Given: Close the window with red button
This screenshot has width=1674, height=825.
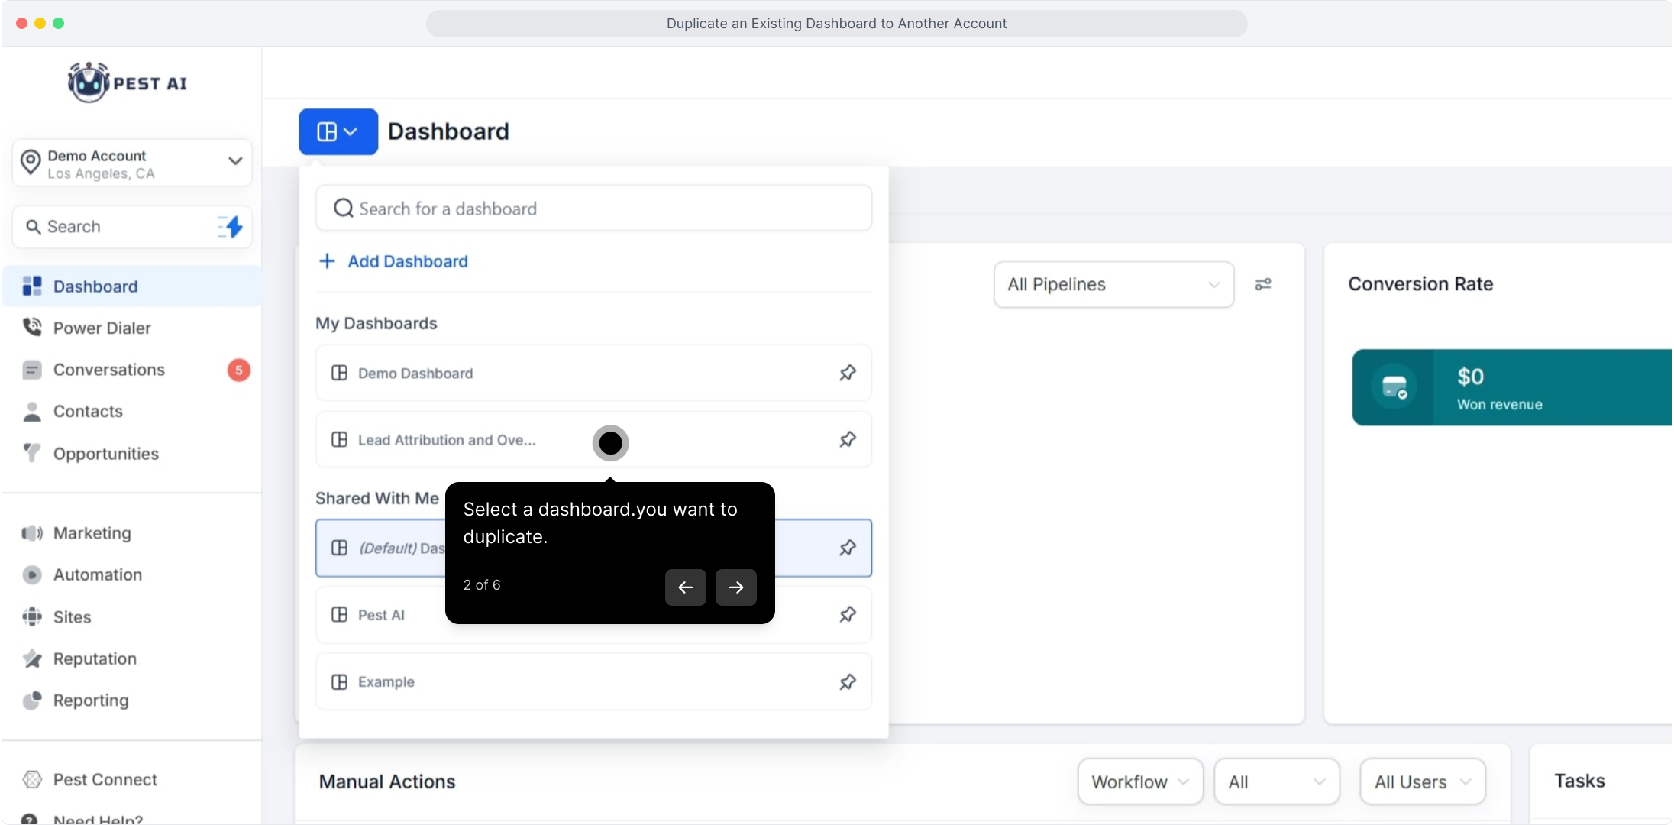Looking at the screenshot, I should tap(22, 24).
